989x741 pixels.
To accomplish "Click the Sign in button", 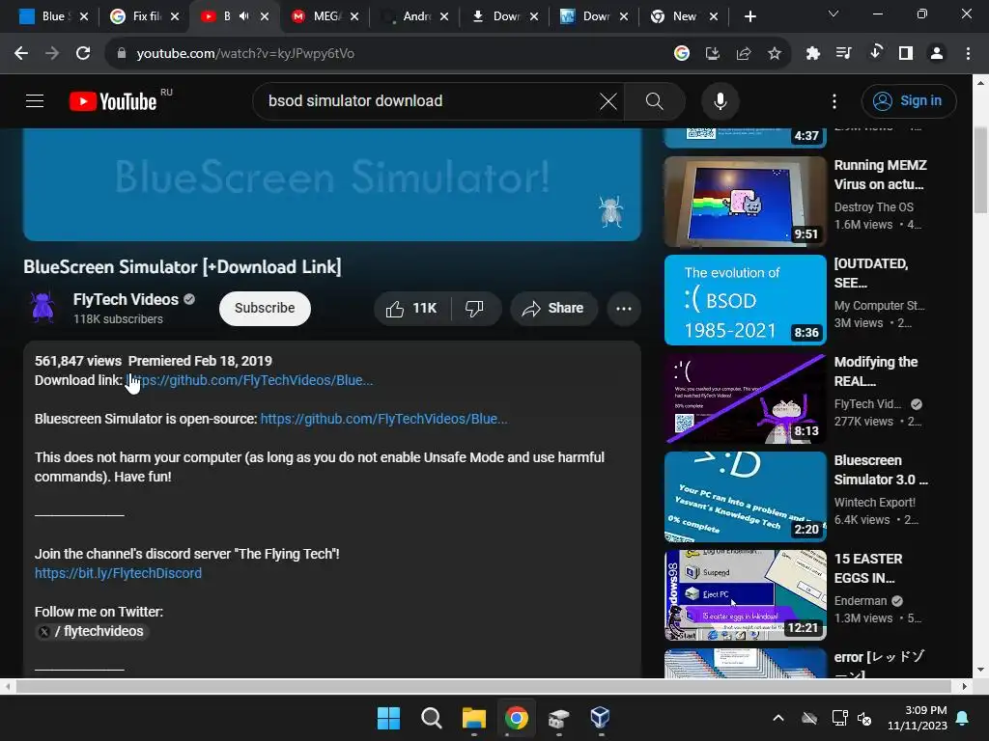I will [908, 100].
